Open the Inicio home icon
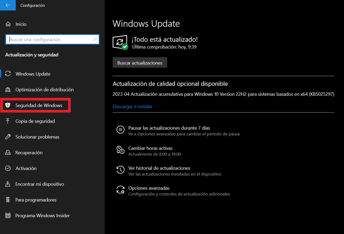 8,24
